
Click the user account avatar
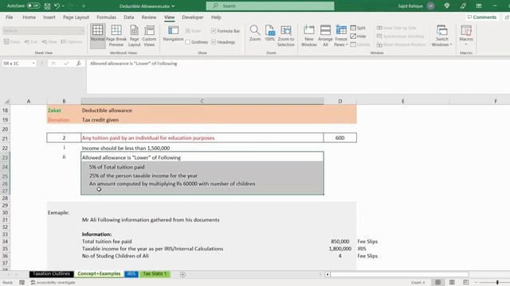(430, 6)
